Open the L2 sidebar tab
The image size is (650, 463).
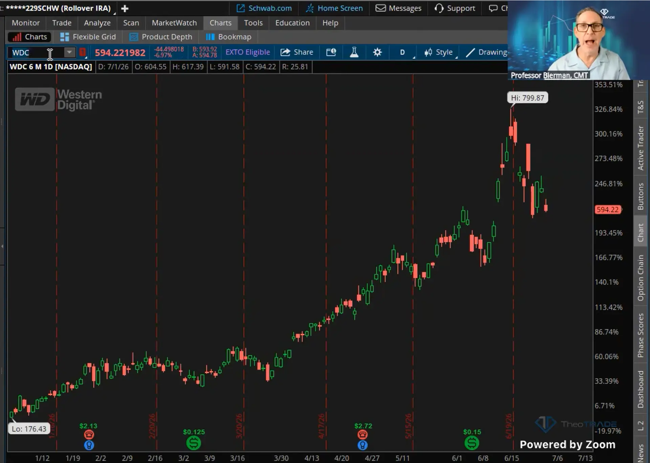point(641,426)
